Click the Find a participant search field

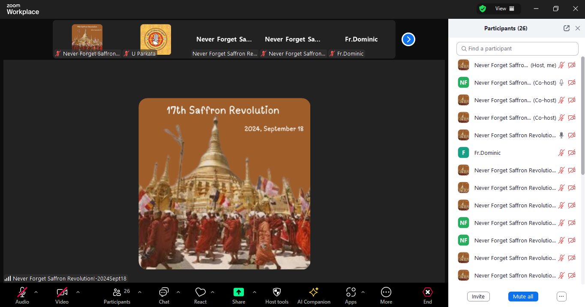[x=517, y=49]
